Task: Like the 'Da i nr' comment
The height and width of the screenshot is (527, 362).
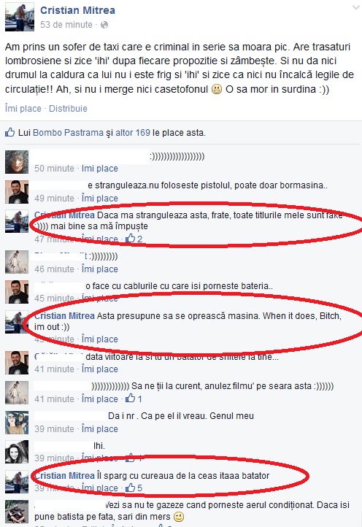Action: (100, 429)
